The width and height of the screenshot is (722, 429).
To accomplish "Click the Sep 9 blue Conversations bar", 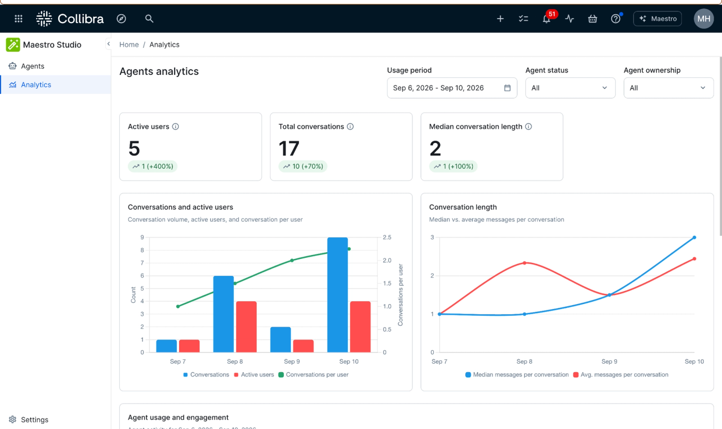I will pos(280,340).
